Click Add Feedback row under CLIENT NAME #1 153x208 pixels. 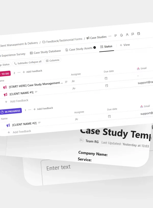pos(17,101)
